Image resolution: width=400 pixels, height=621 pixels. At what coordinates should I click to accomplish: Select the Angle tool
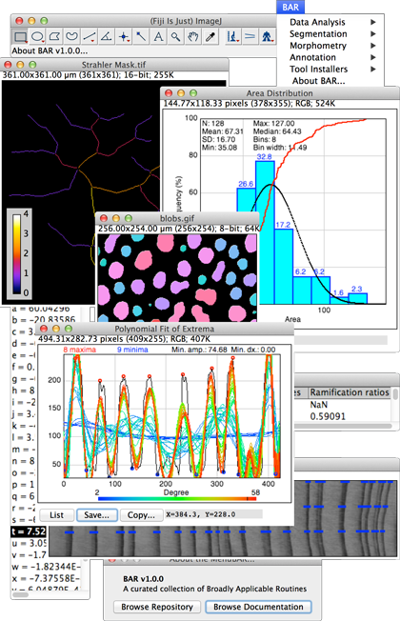point(106,37)
